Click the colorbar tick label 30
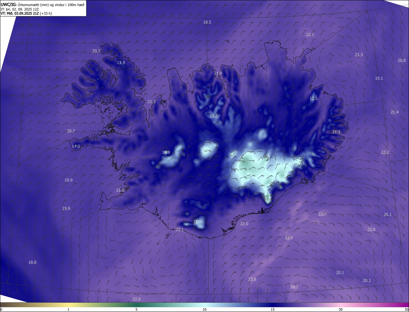This screenshot has height=312, width=409. pos(341,309)
